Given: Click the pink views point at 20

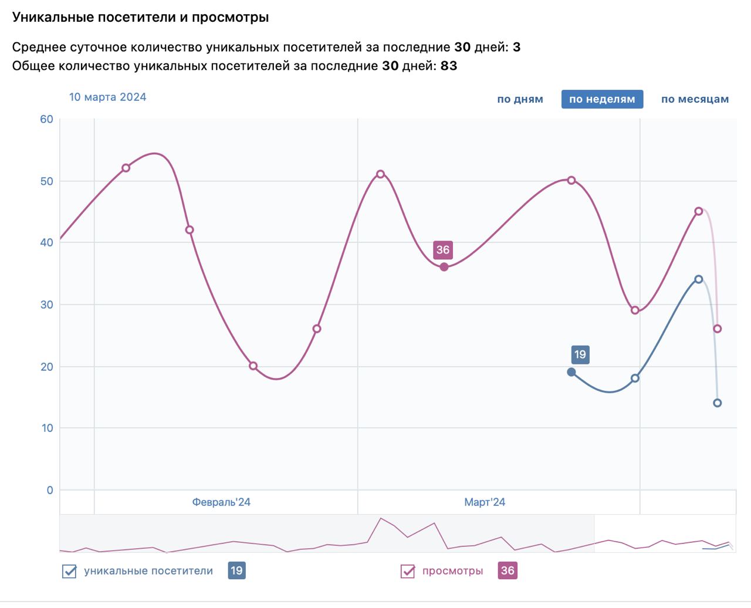Looking at the screenshot, I should (253, 366).
